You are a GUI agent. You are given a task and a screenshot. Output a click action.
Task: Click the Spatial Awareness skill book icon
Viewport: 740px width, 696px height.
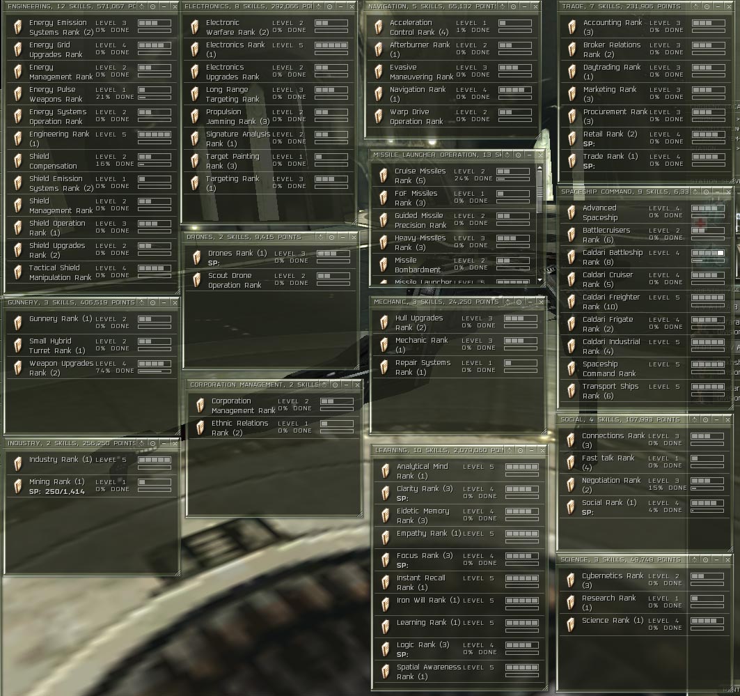pos(386,672)
